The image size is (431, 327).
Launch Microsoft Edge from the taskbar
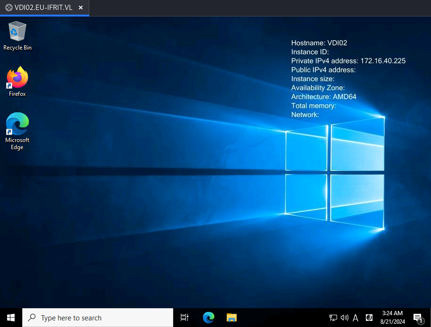(208, 318)
